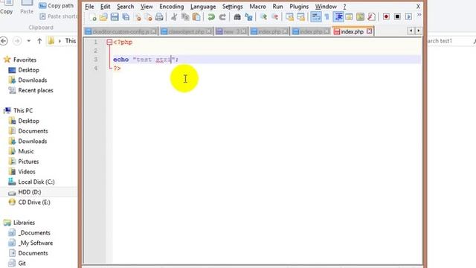Close the active index.php tab with red X

(x=369, y=31)
